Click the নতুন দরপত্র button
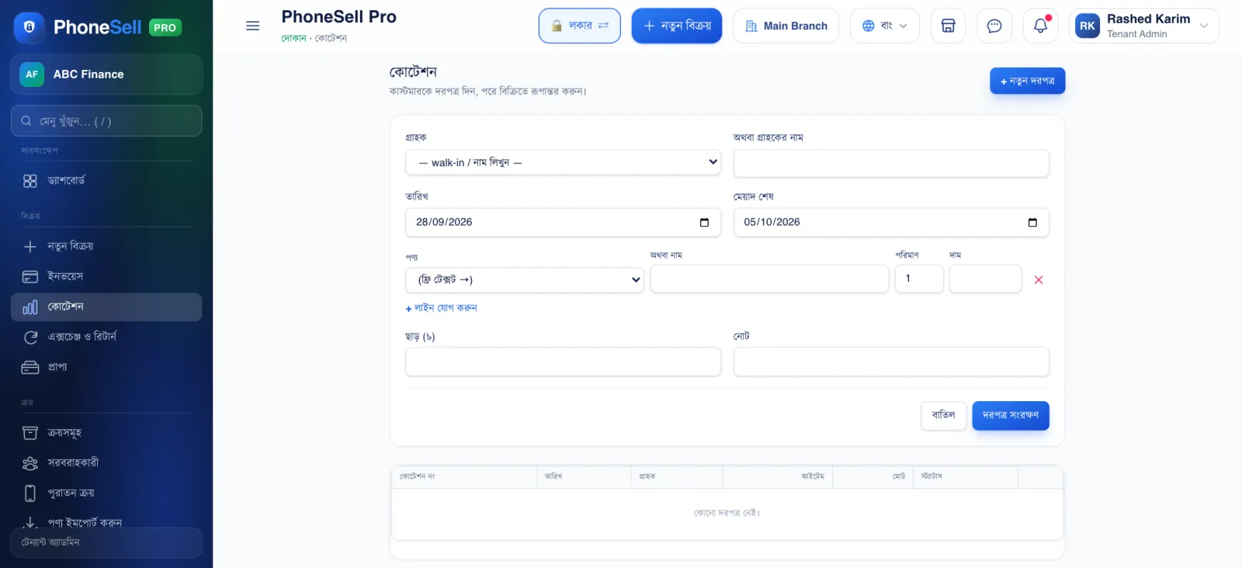The width and height of the screenshot is (1242, 568). (x=1027, y=81)
